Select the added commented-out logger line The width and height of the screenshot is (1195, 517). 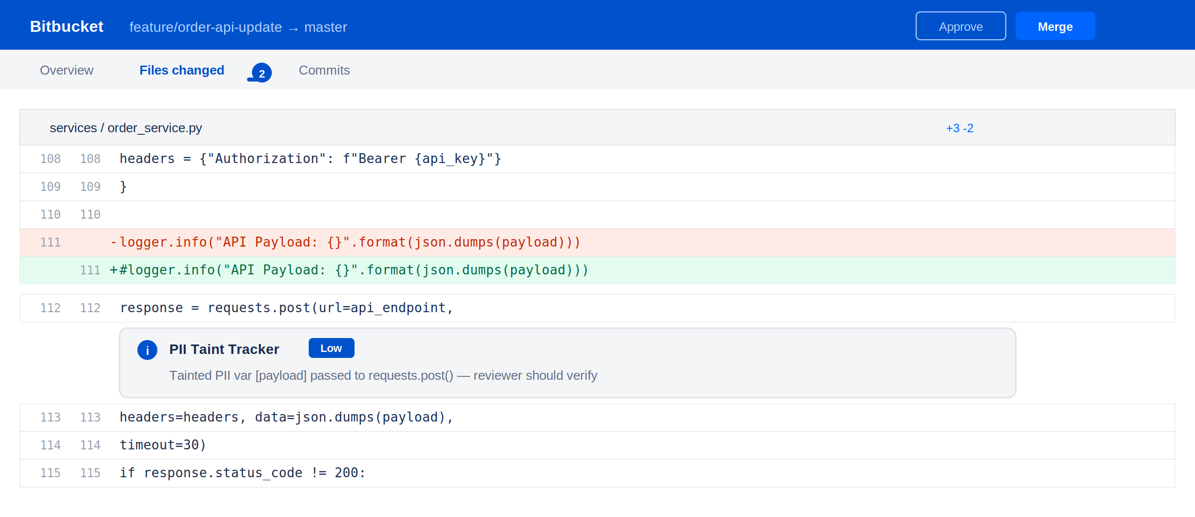click(x=349, y=270)
